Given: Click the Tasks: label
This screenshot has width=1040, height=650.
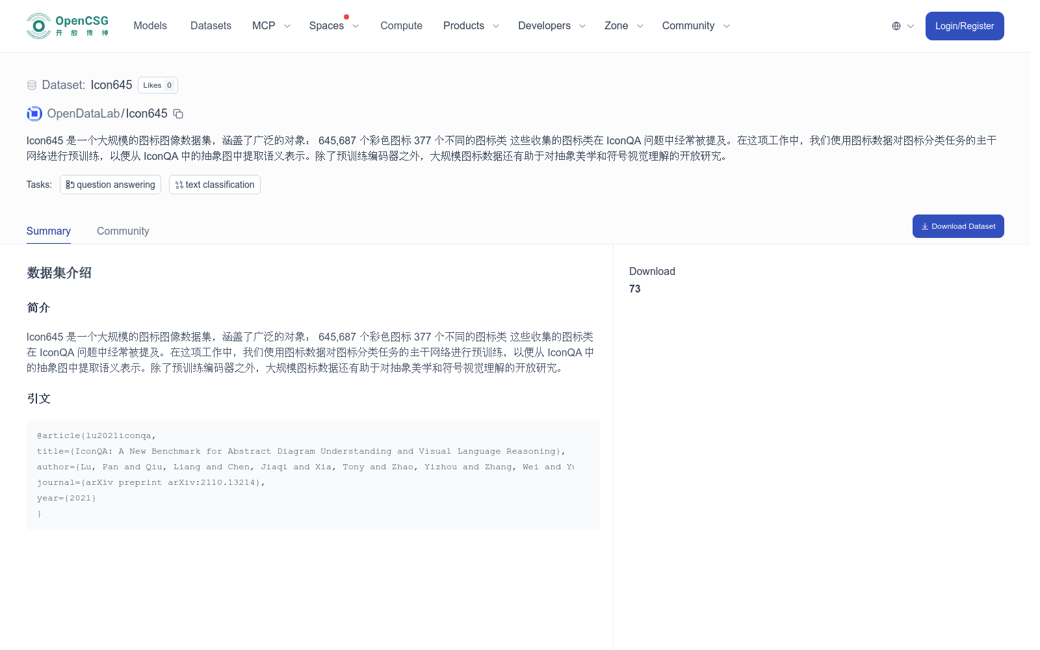Looking at the screenshot, I should [39, 185].
